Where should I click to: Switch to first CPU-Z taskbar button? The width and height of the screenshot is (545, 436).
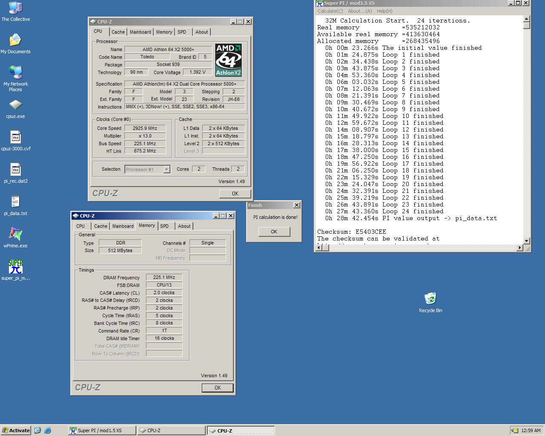coord(172,430)
